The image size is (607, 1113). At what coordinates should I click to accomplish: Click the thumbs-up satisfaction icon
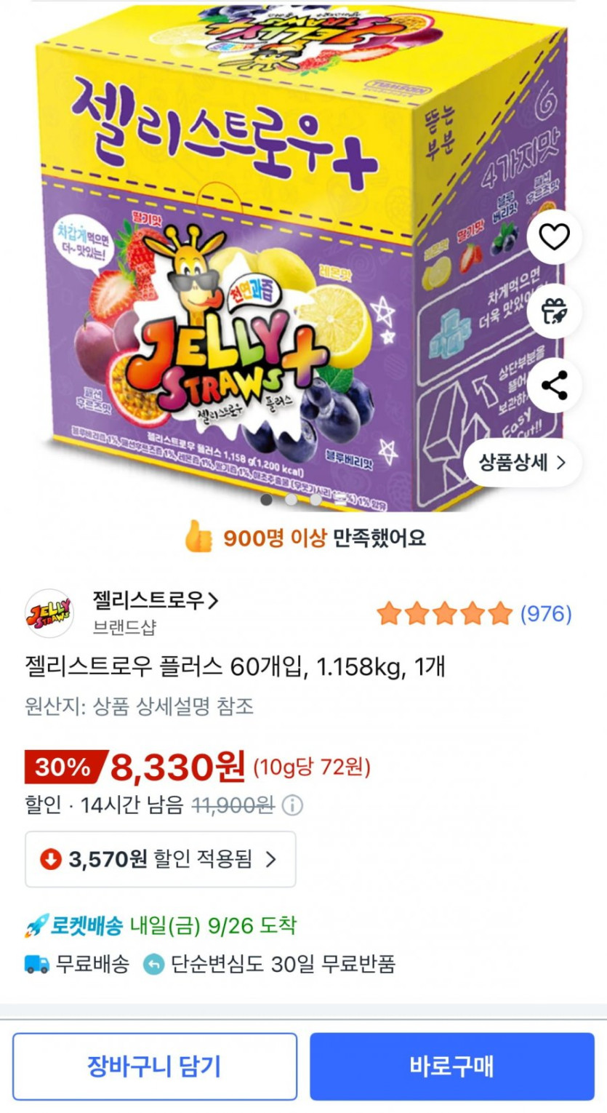tap(198, 538)
